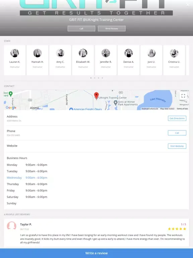The height and width of the screenshot is (258, 193).
Task: Tap the Write Review header button
Action: [112, 29]
